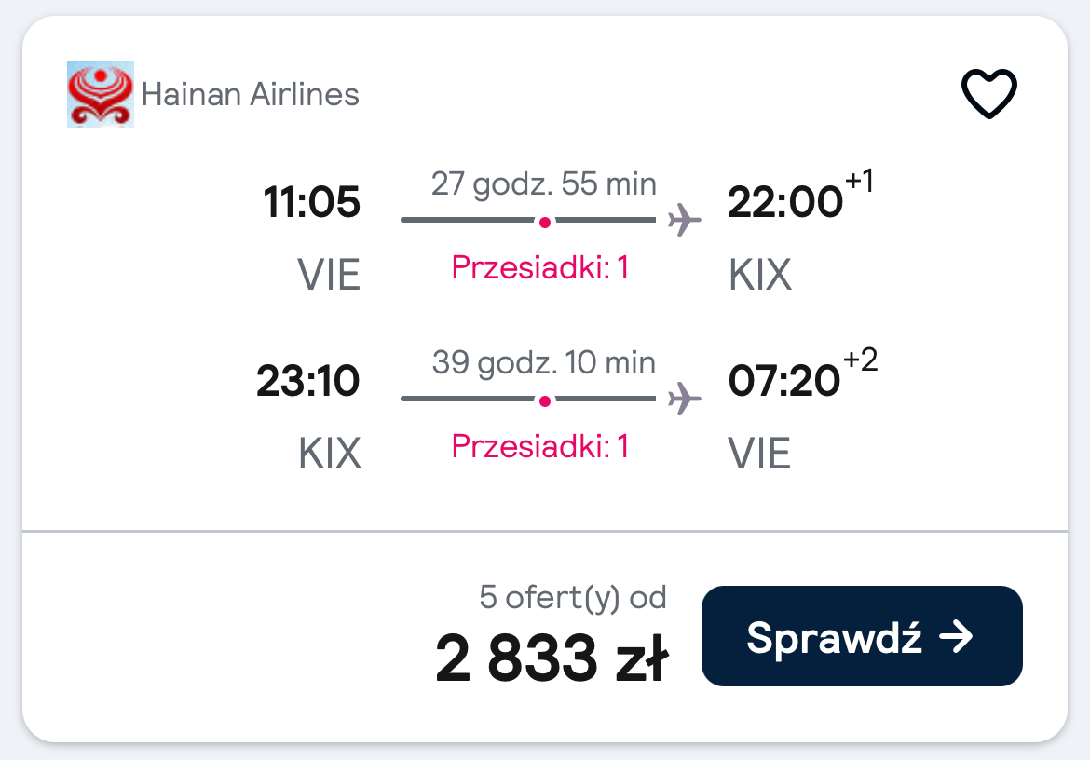This screenshot has width=1090, height=760.
Task: Click the Hainan Airlines logo
Action: [x=100, y=94]
